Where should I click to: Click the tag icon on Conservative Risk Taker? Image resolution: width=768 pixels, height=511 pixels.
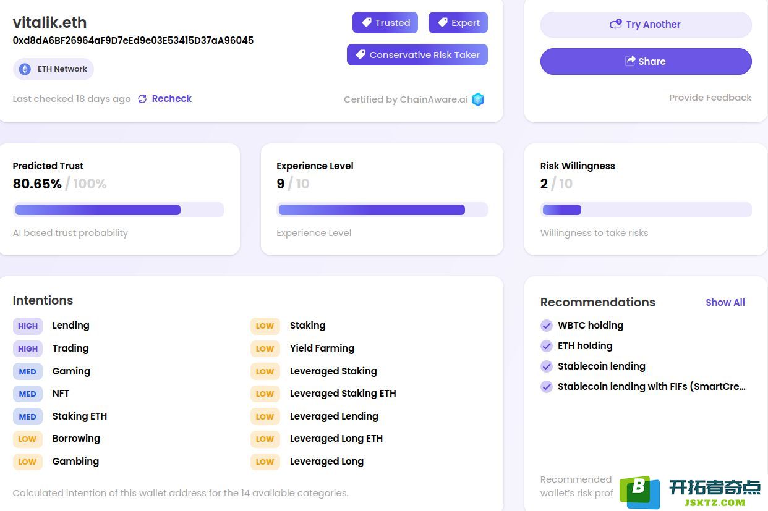point(361,54)
